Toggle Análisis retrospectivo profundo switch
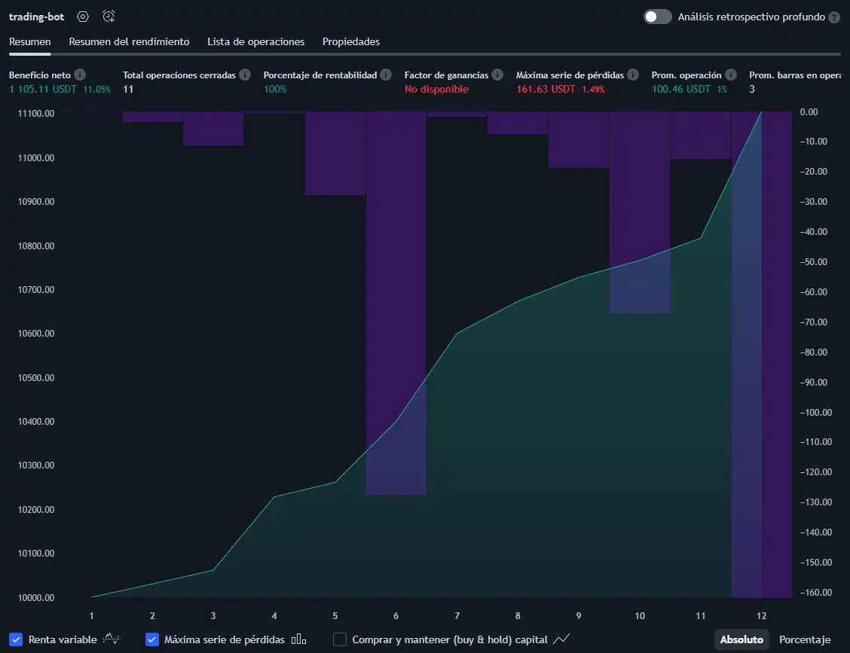The width and height of the screenshot is (850, 653). (657, 17)
